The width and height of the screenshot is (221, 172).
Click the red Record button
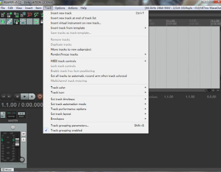pyautogui.click(x=40, y=96)
